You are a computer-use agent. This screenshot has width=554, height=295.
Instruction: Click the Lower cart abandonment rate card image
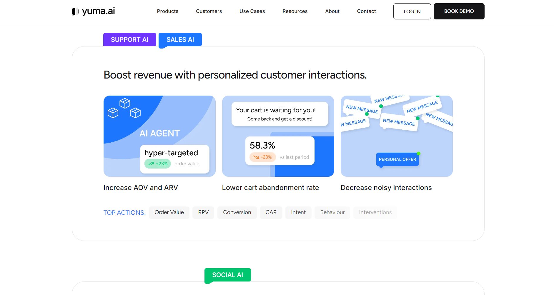[278, 136]
